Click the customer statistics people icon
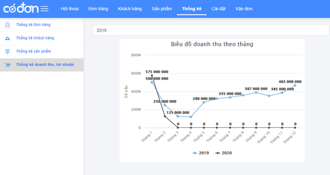The height and width of the screenshot is (175, 330). 7,38
